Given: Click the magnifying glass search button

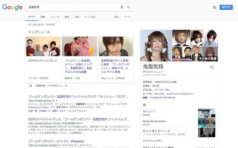Looking at the screenshot, I should [129, 7].
